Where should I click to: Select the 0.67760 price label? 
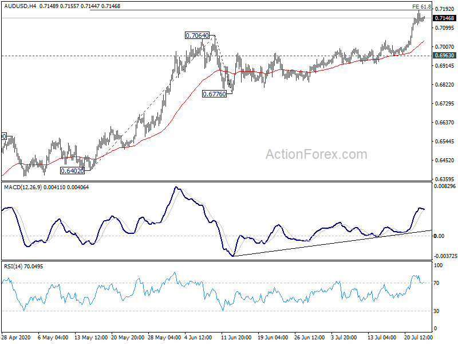point(214,94)
